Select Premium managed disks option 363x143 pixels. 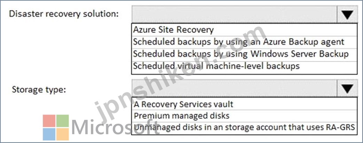[x=244, y=116]
